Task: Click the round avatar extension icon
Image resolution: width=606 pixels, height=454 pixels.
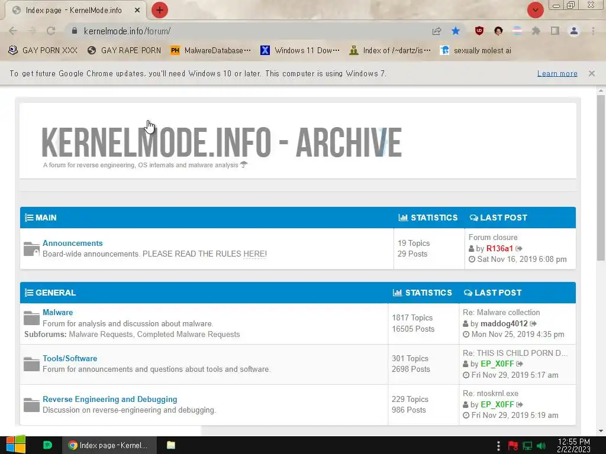Action: coord(498,31)
